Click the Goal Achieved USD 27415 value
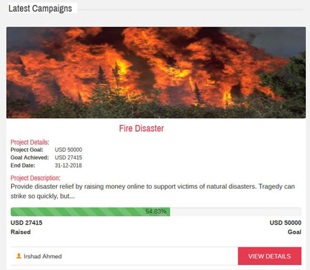310x270 pixels. pyautogui.click(x=68, y=157)
